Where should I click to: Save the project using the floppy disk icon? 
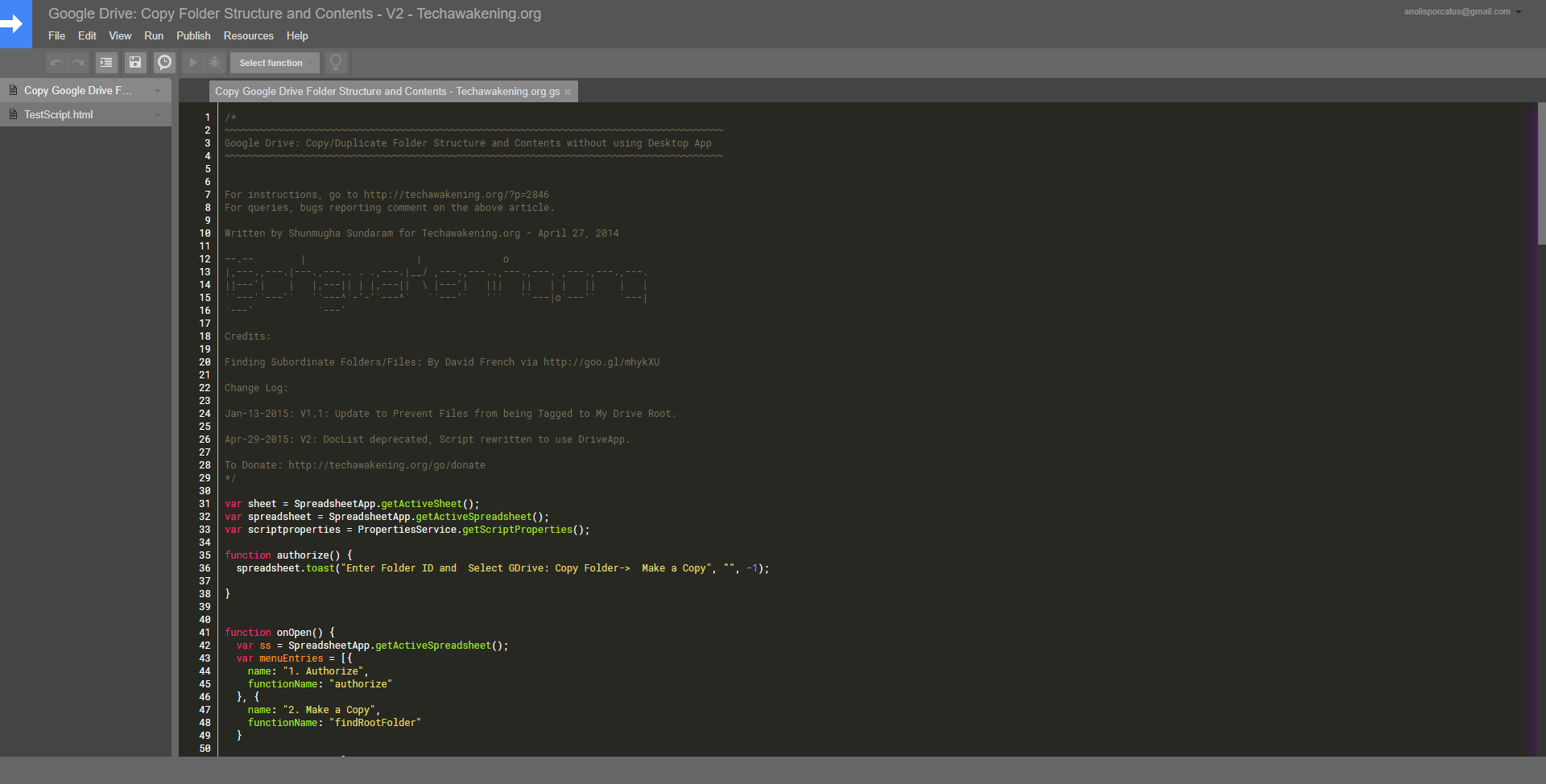click(x=135, y=62)
